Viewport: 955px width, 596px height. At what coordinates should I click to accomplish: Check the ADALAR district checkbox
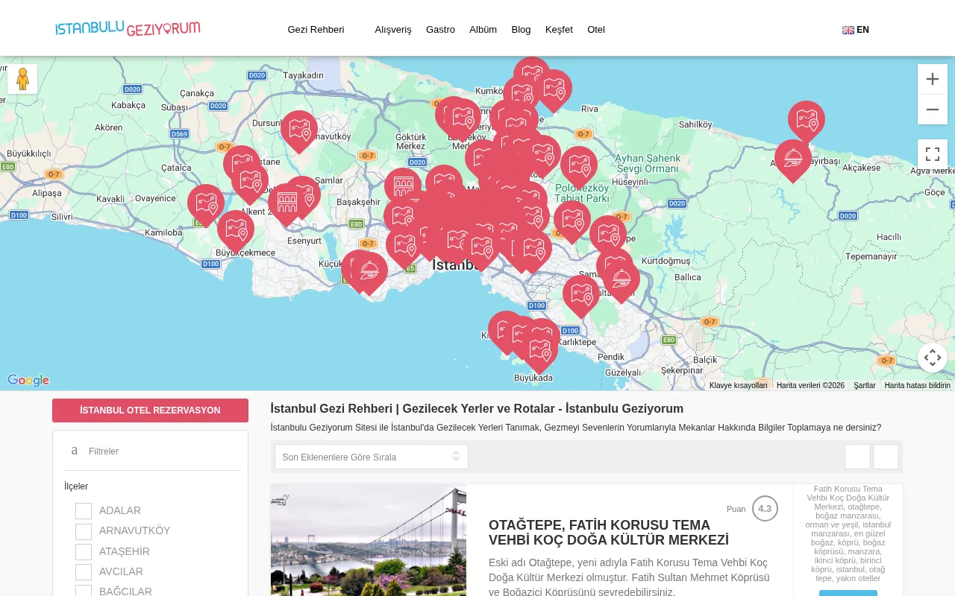(84, 511)
